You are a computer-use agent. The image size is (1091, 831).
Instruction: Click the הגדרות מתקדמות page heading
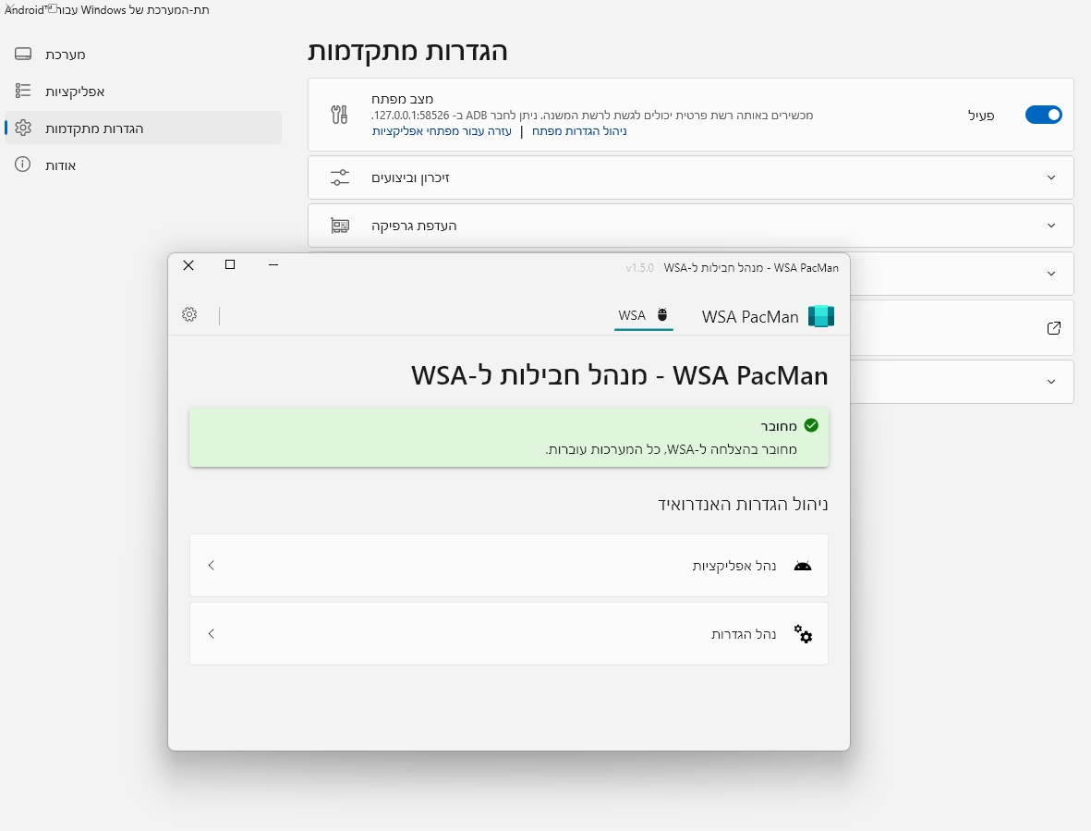pyautogui.click(x=407, y=52)
